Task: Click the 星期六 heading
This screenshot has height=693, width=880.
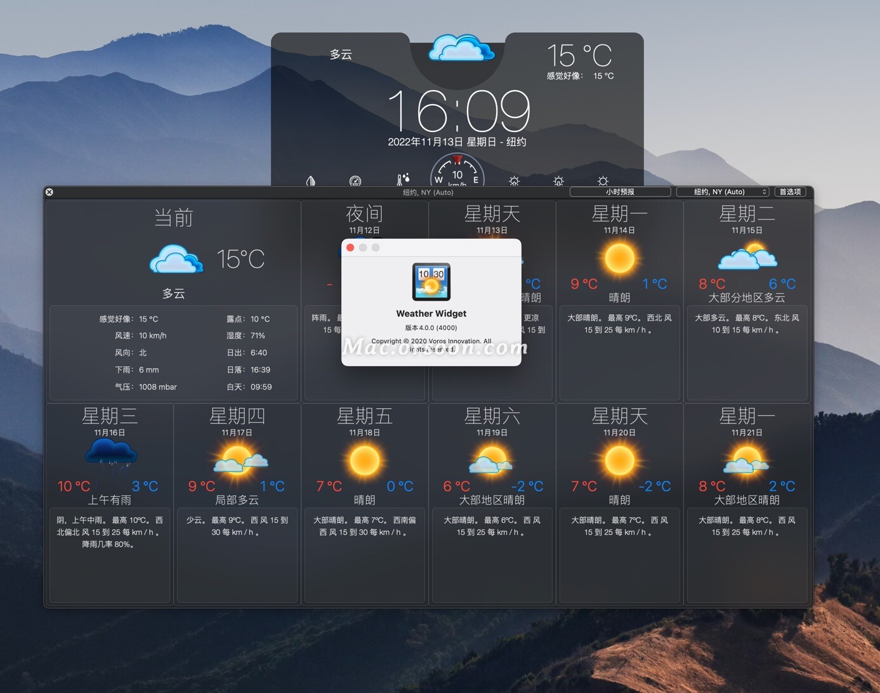Action: point(492,416)
